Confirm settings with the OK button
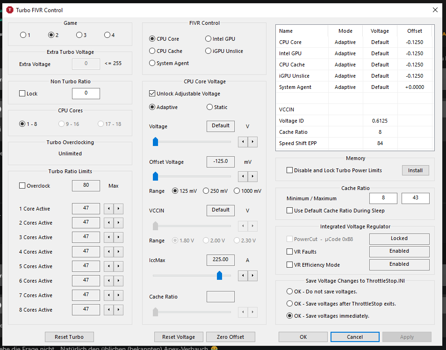 click(x=303, y=337)
